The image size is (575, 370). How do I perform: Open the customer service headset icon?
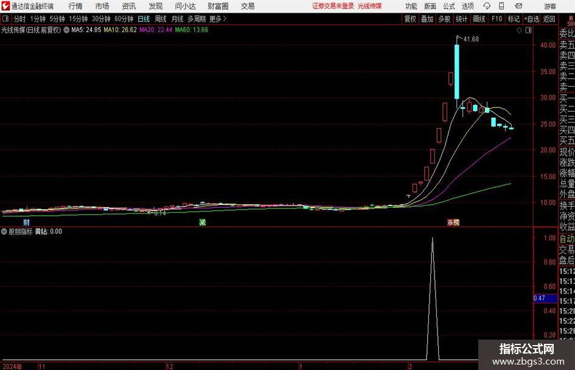[x=487, y=6]
